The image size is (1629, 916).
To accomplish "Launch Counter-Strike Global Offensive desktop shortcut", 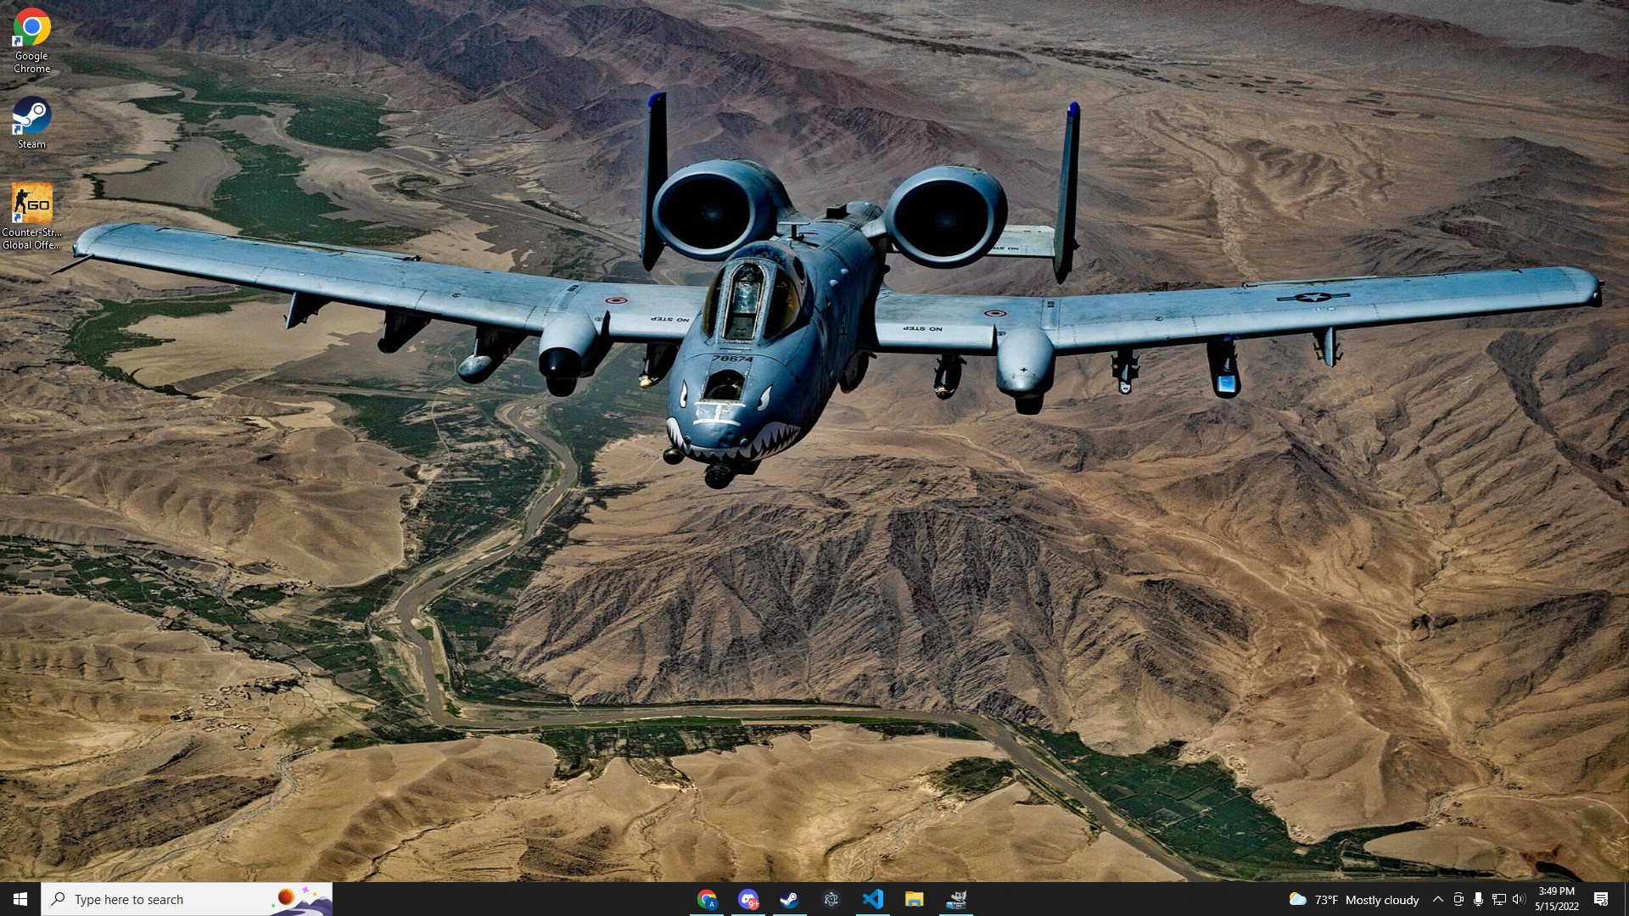I will (31, 204).
